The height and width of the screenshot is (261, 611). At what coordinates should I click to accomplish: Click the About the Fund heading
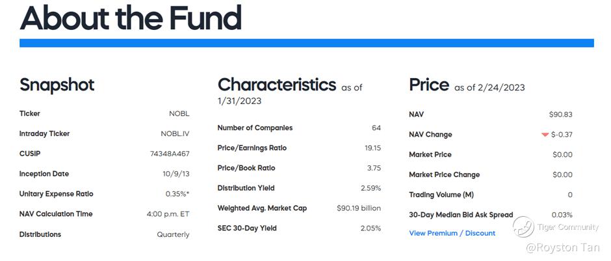coord(131,18)
